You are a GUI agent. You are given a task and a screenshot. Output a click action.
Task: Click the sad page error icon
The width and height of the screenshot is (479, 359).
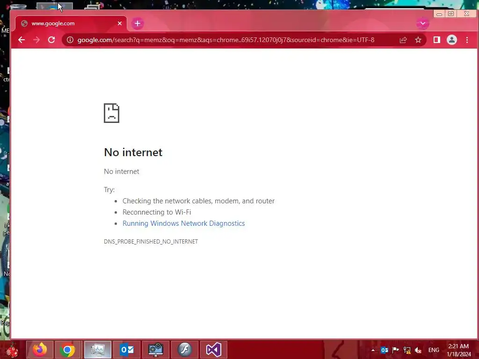pos(111,113)
